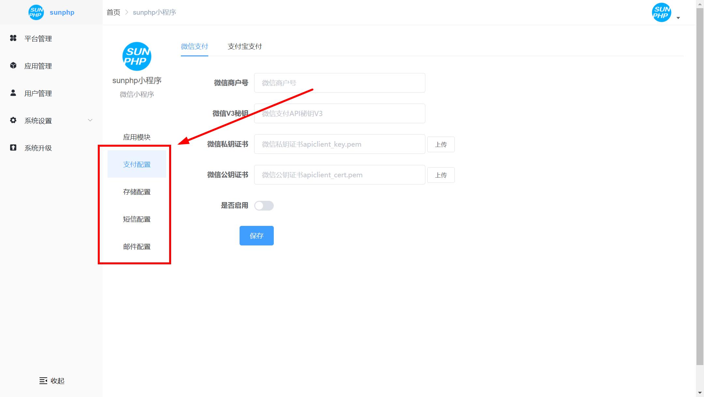The image size is (704, 397).
Task: Switch to the 支付宝支付 tab
Action: tap(245, 47)
